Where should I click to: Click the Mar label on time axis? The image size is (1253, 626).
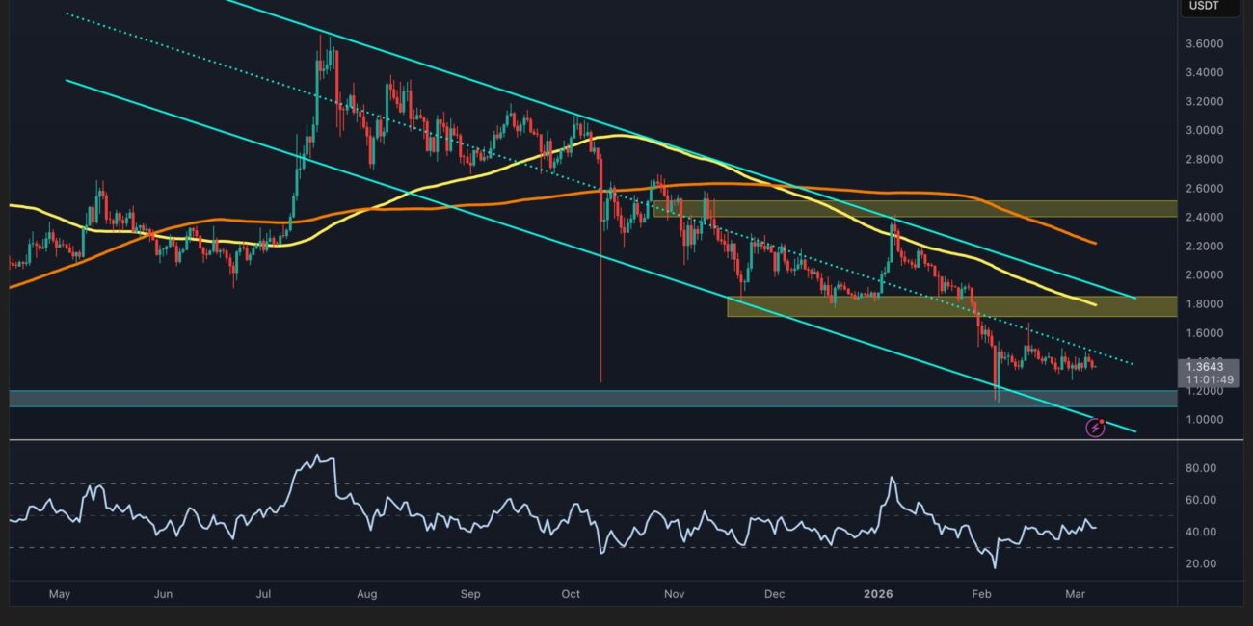pos(1076,594)
